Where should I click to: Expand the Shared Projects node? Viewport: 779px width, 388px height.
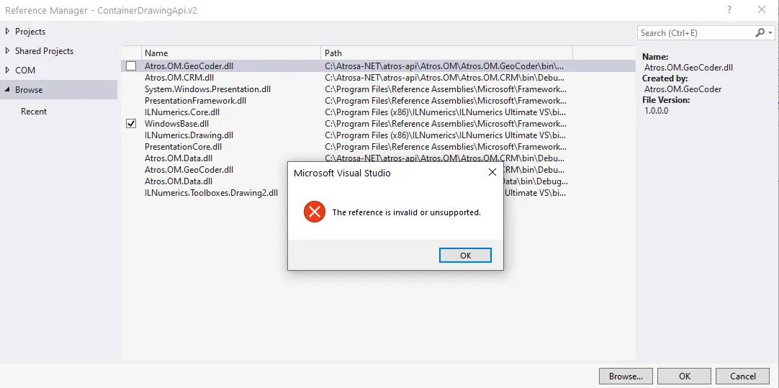point(7,50)
